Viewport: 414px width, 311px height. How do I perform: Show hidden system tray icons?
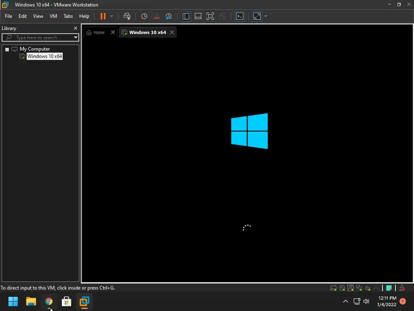click(x=345, y=301)
